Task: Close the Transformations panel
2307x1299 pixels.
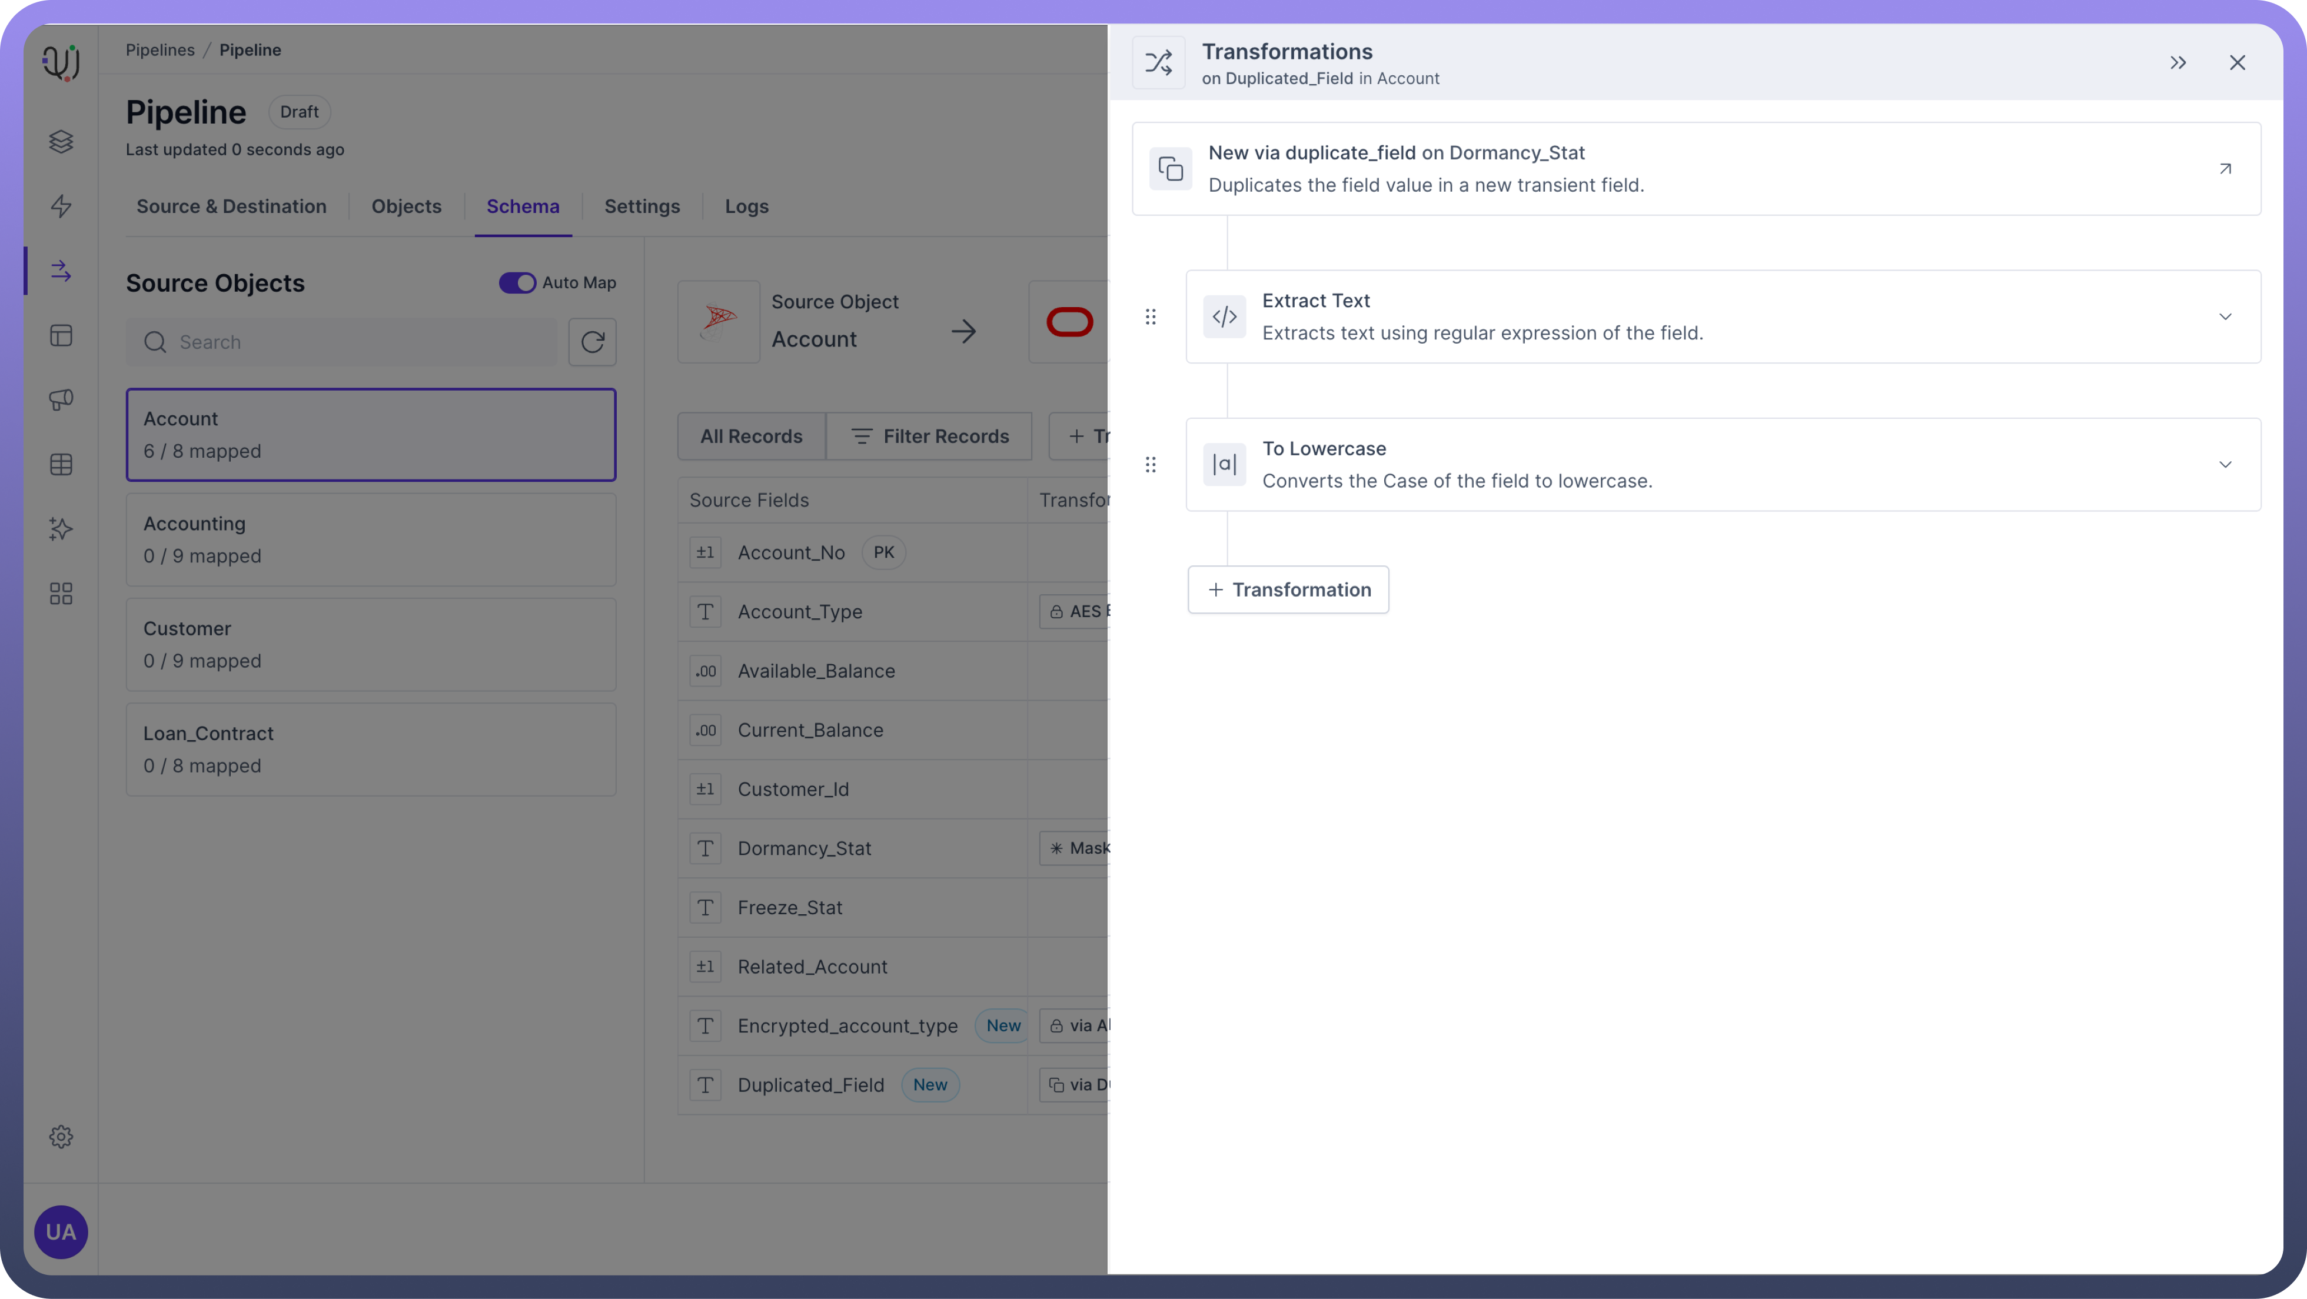Action: point(2237,63)
